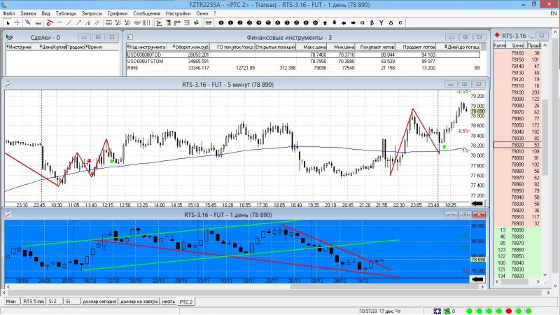Select the USD000UTSTOM instrument row
This screenshot has height=315, width=560.
(x=303, y=61)
